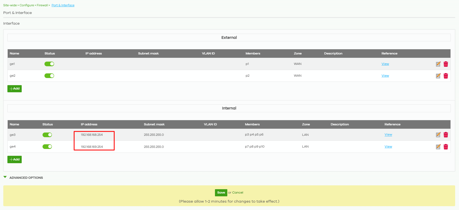
Task: Click members p7 p8 p9 p10
Action: coord(255,146)
